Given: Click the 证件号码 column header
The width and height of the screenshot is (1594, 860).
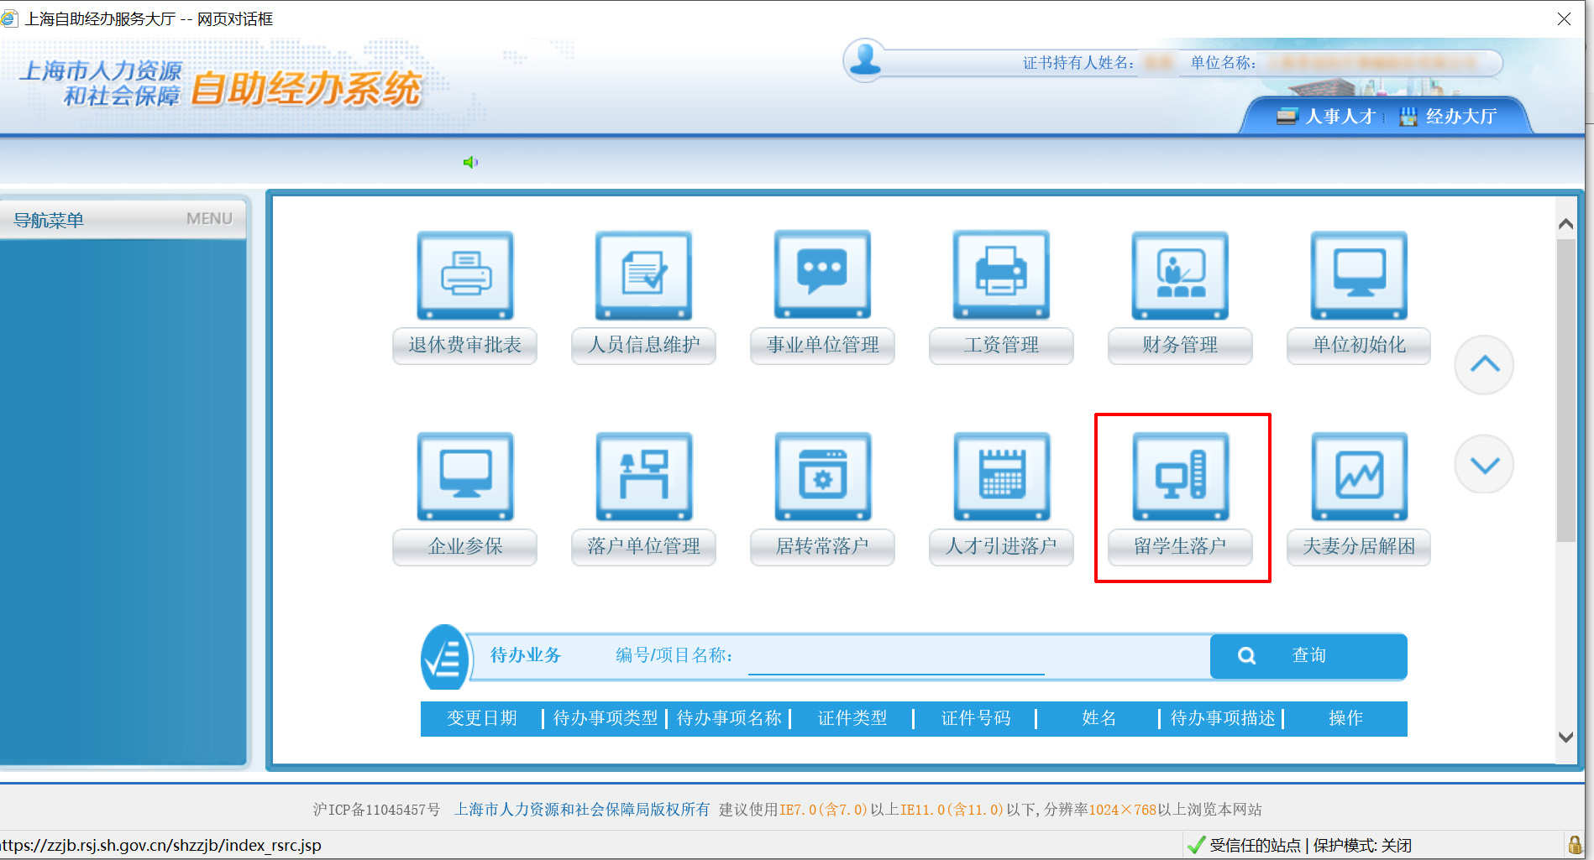Looking at the screenshot, I should point(976,718).
